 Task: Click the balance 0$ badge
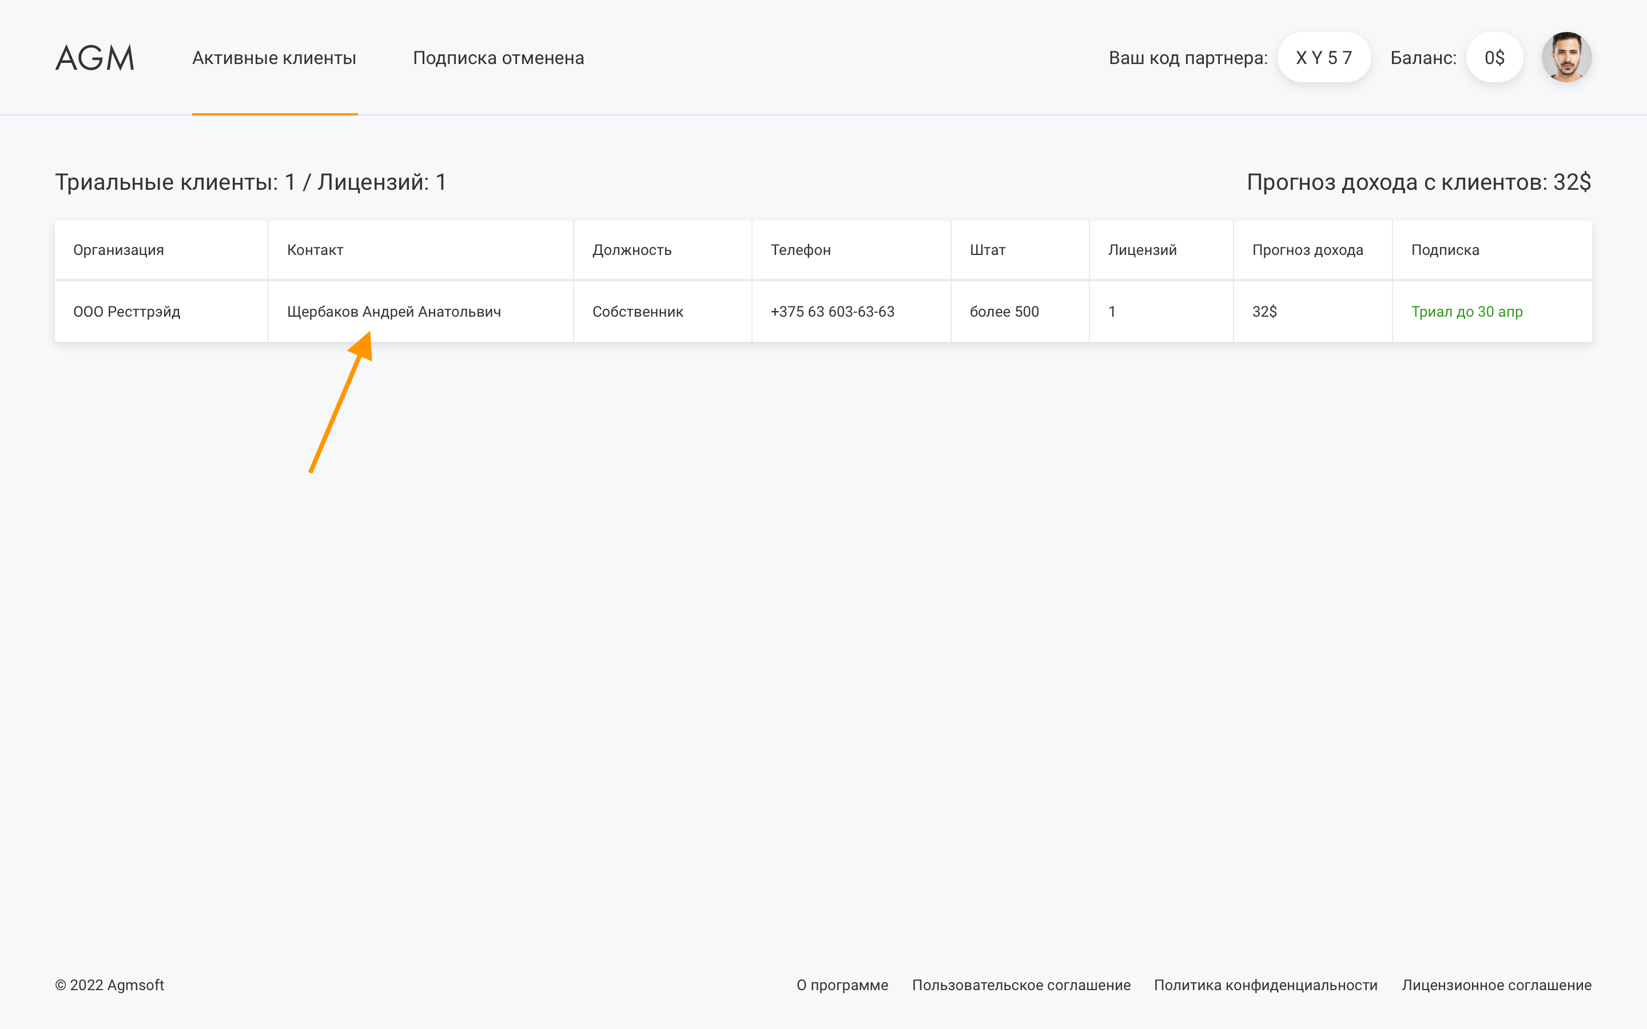click(x=1494, y=58)
